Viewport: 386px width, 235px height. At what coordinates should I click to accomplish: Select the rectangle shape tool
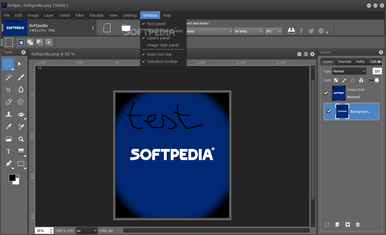21,164
